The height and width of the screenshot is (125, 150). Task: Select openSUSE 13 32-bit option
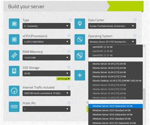click(116, 47)
